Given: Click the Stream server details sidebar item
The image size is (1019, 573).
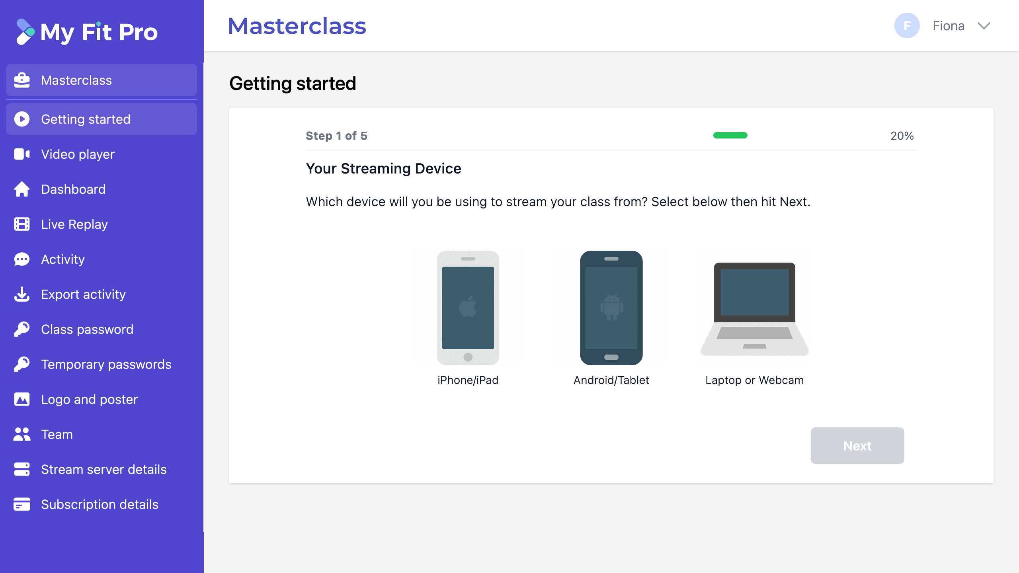Looking at the screenshot, I should coord(103,469).
